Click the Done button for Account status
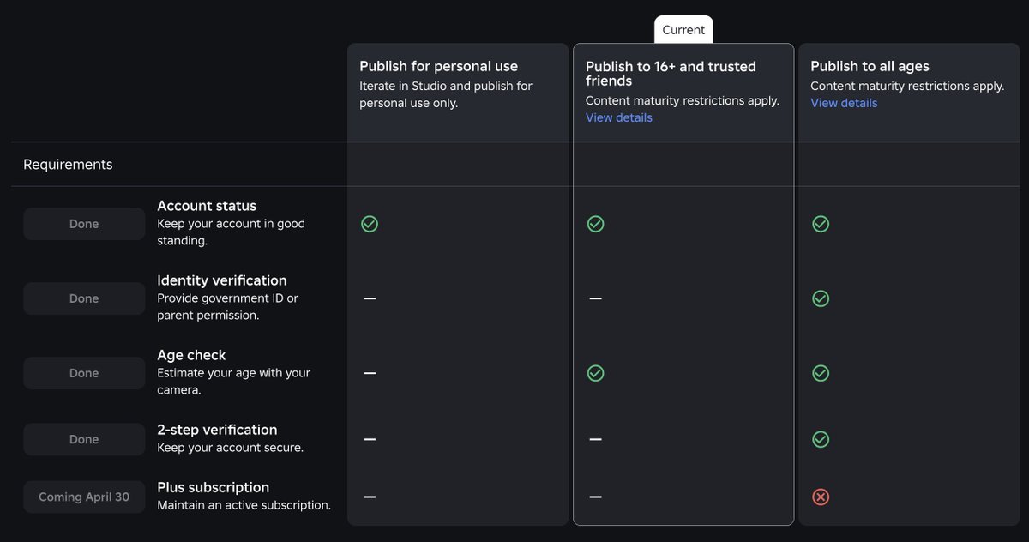The width and height of the screenshot is (1029, 542). pyautogui.click(x=84, y=224)
